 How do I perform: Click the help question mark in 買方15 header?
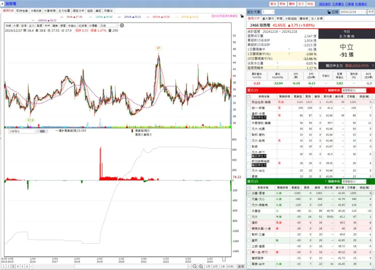[325, 91]
